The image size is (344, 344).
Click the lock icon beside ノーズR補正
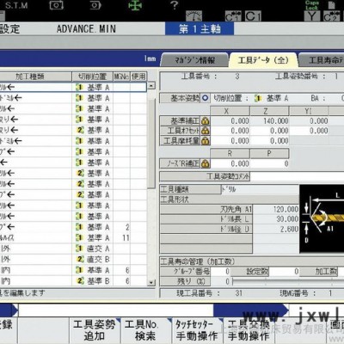tap(205, 163)
